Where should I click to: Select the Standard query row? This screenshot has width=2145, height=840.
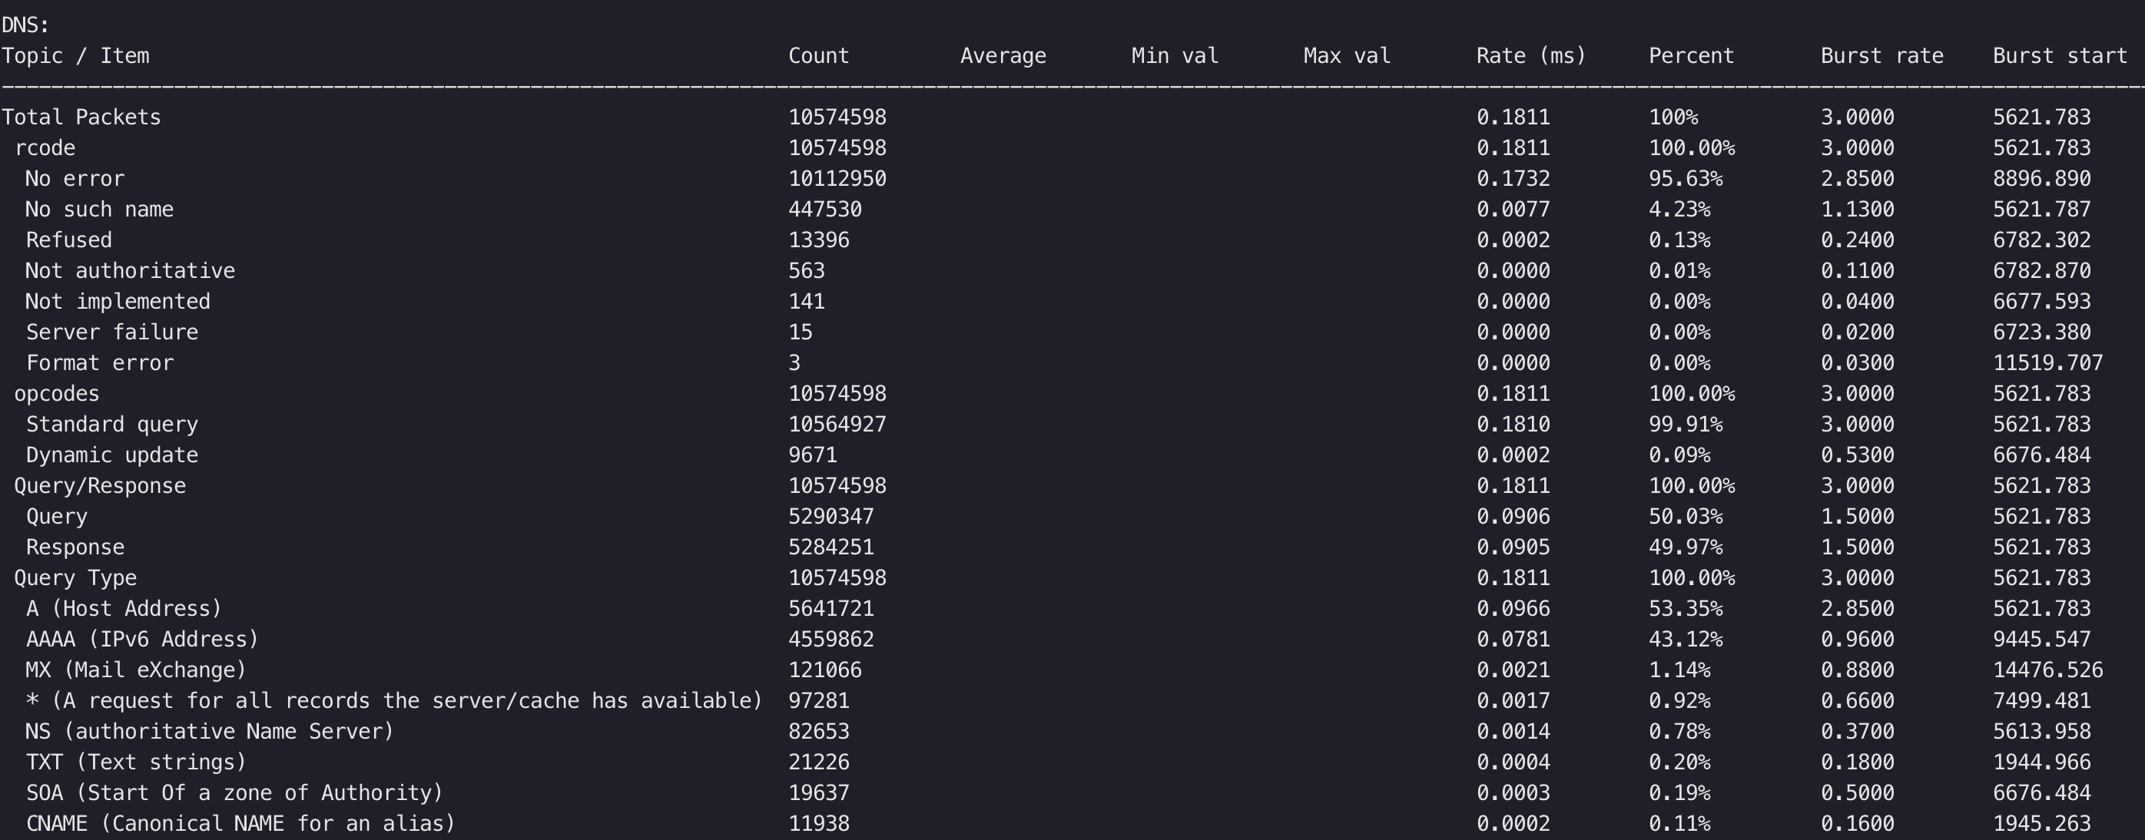111,425
